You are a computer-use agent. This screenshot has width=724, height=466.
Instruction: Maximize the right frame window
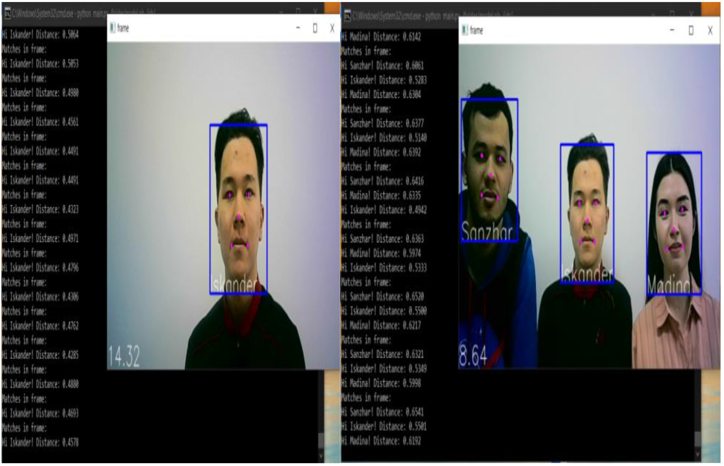tap(691, 30)
